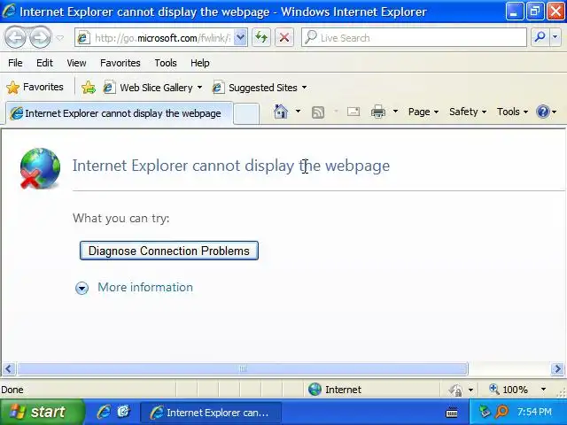This screenshot has height=425, width=567.
Task: Open the Windows start menu
Action: point(42,412)
